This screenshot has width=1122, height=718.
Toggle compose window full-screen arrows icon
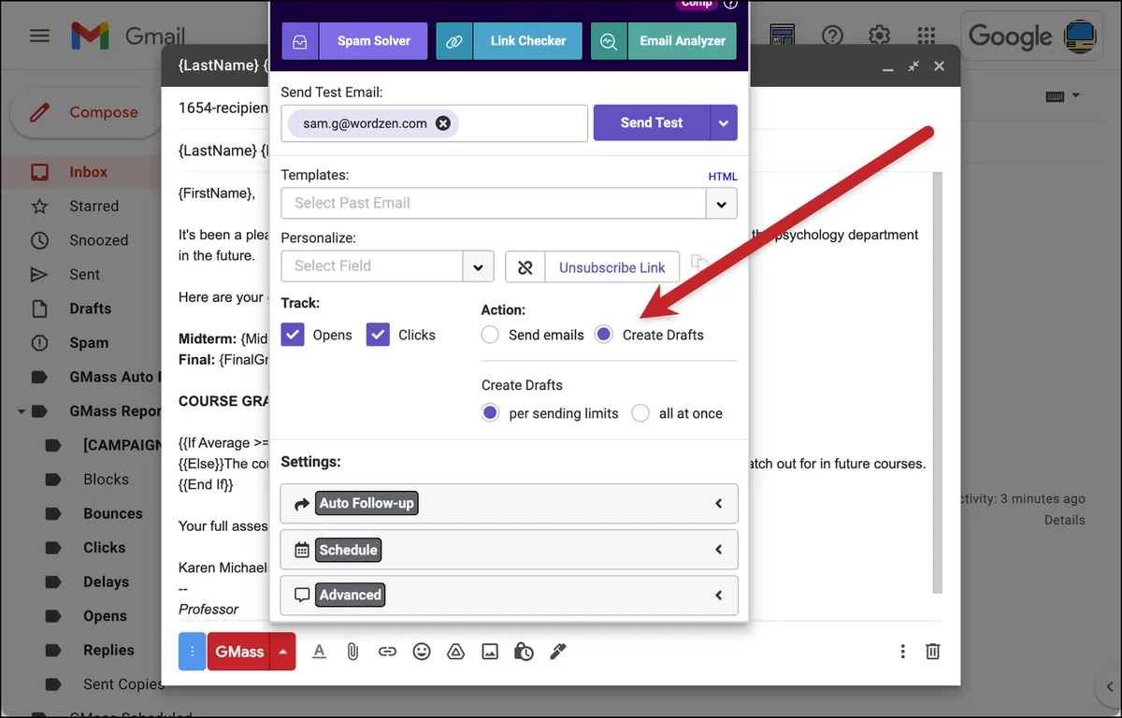click(x=913, y=66)
